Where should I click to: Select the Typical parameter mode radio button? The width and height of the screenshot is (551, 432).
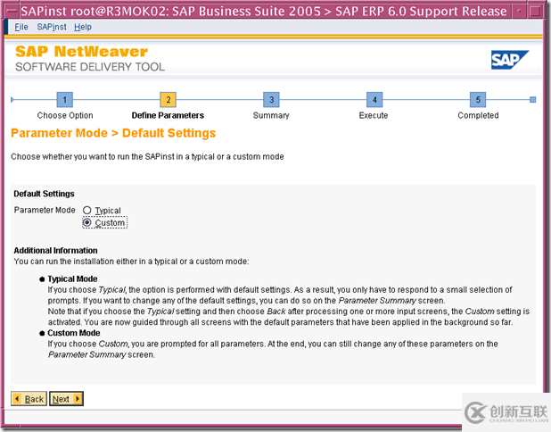[x=87, y=211]
